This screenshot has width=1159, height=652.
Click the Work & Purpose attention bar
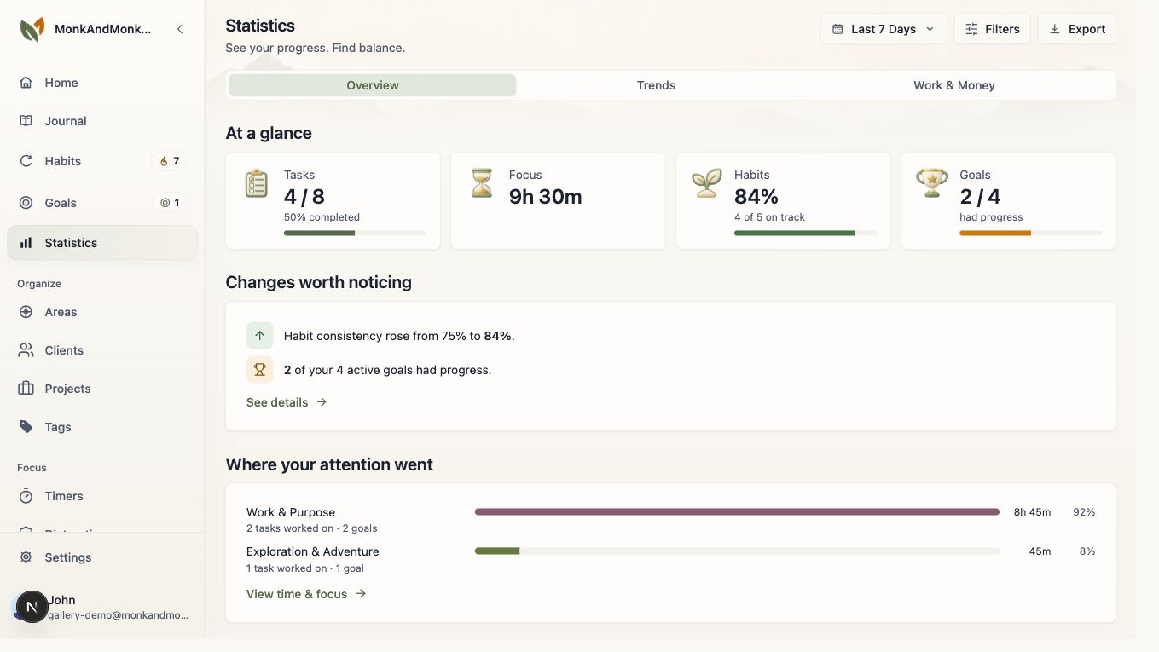(737, 512)
